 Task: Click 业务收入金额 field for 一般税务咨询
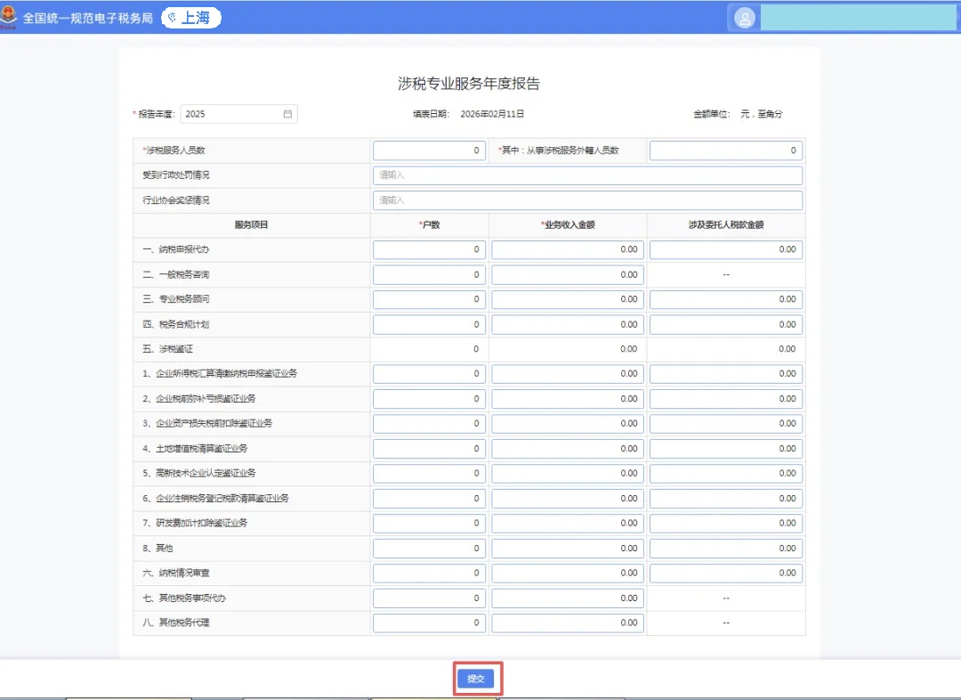tap(567, 274)
